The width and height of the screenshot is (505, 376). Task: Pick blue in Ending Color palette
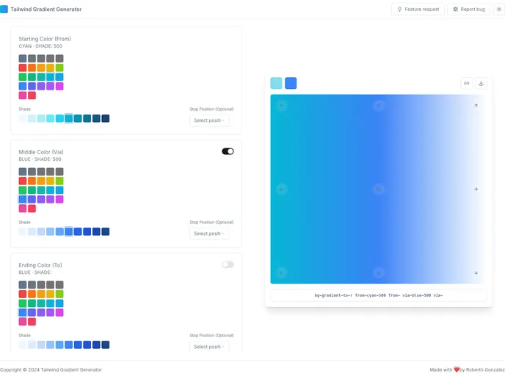pyautogui.click(x=23, y=312)
